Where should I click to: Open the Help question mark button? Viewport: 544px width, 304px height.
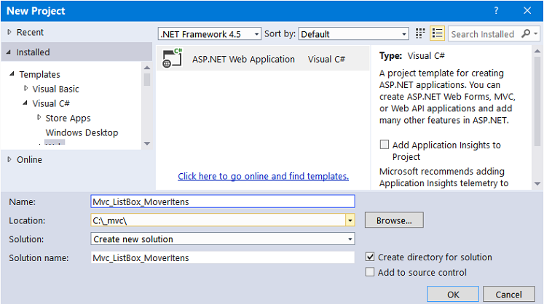(496, 11)
